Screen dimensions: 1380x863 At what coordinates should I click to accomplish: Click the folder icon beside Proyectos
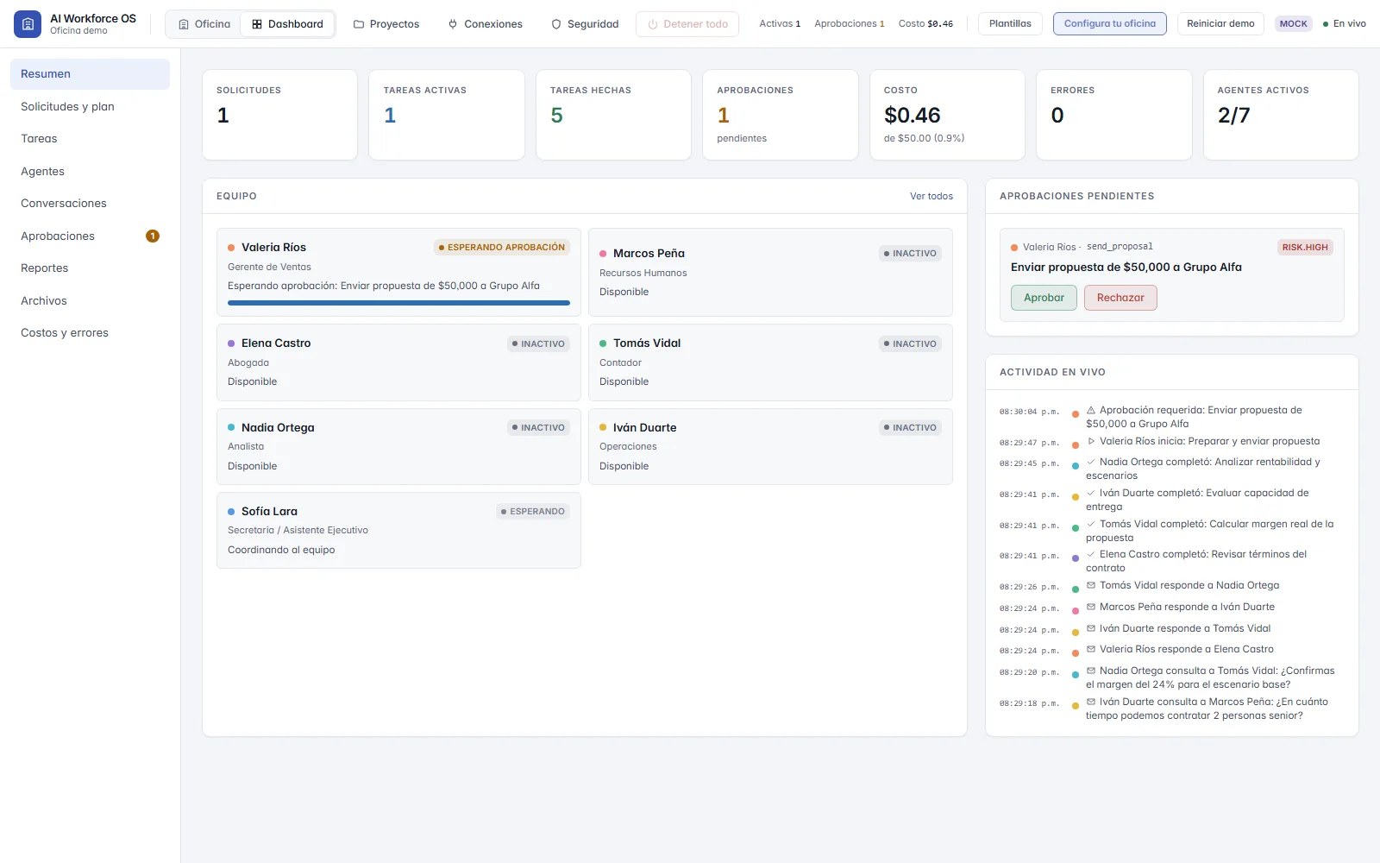(x=359, y=24)
